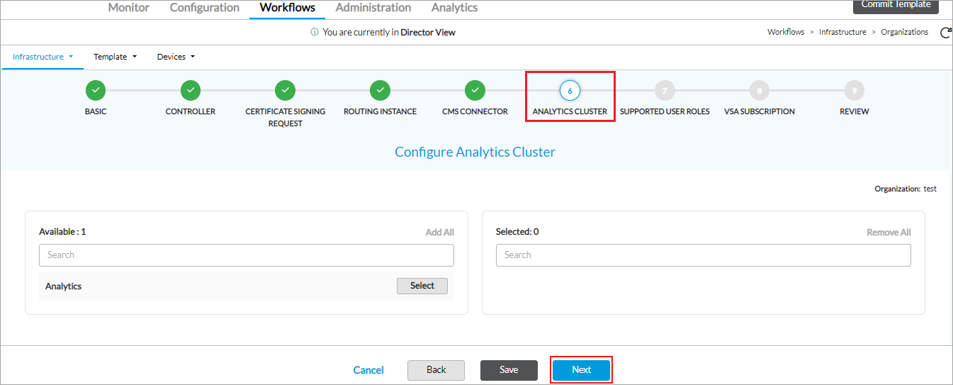This screenshot has width=953, height=385.
Task: Go to the Routing Instance step circle
Action: coord(380,91)
